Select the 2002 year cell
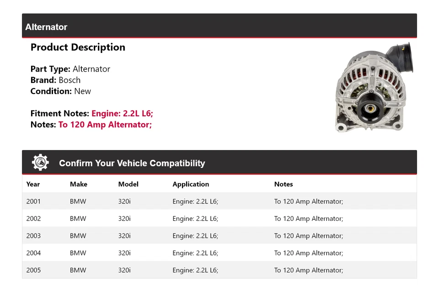This screenshot has width=439, height=292. click(33, 219)
